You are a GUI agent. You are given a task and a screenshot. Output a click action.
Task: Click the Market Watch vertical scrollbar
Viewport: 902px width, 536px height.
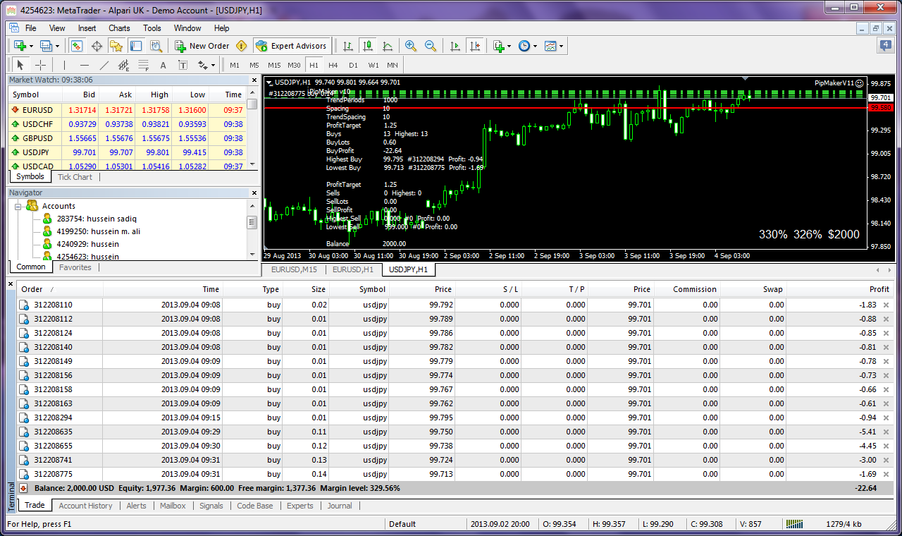click(252, 129)
